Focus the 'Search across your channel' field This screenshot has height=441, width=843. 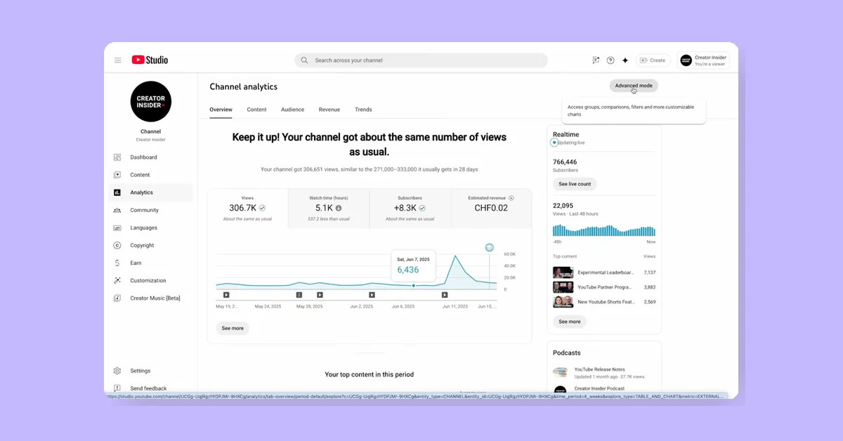pyautogui.click(x=421, y=60)
